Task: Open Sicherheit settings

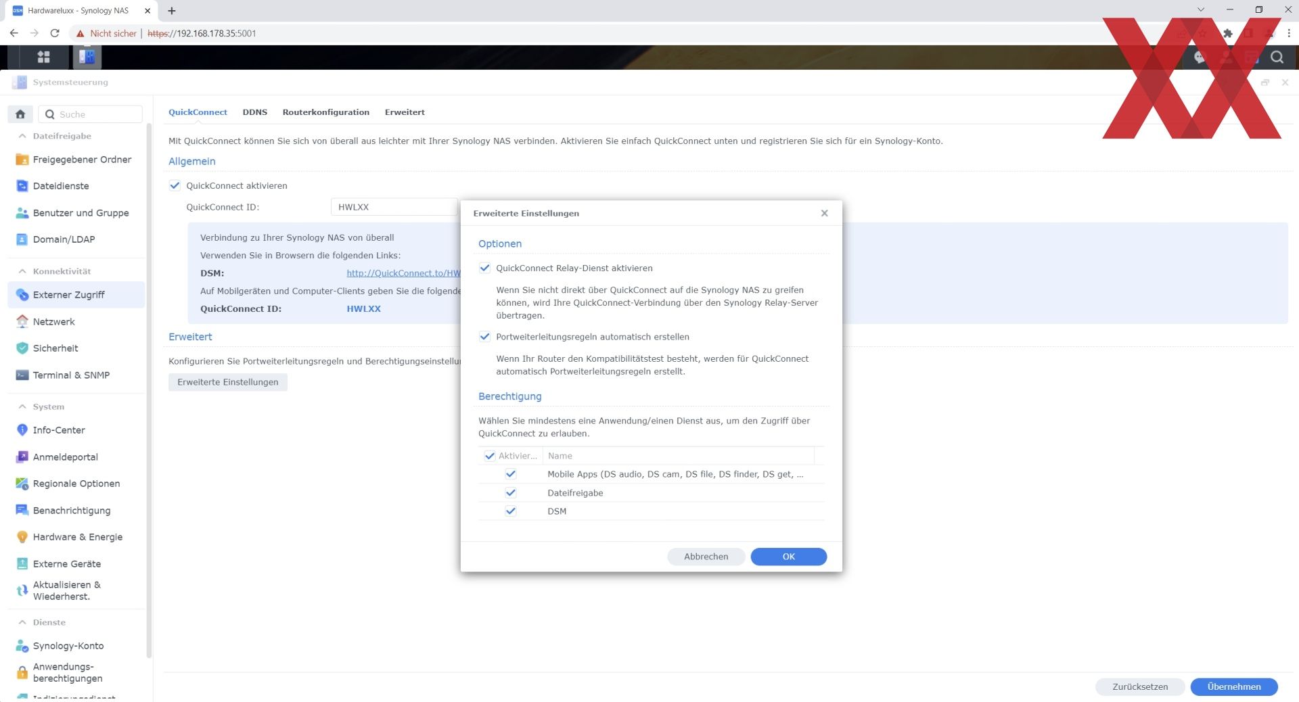Action: click(x=76, y=348)
